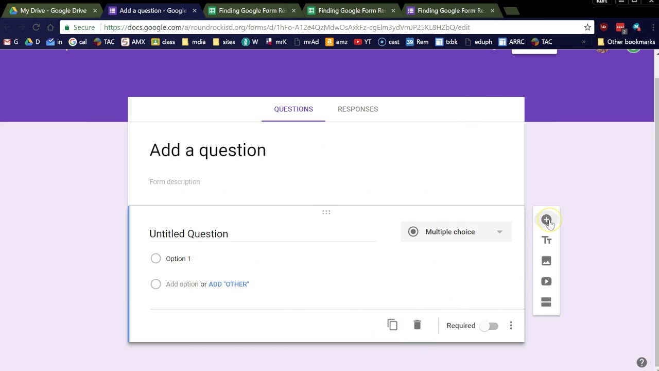This screenshot has height=371, width=659.
Task: Open the txbk bookmark
Action: (x=446, y=42)
